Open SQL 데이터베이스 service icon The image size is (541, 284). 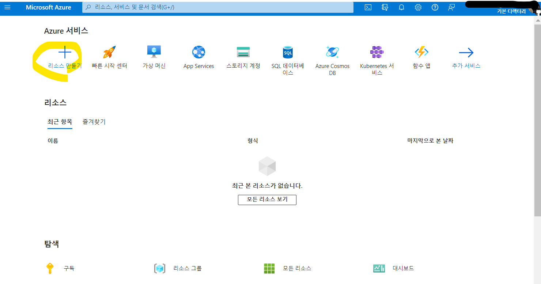[x=288, y=52]
